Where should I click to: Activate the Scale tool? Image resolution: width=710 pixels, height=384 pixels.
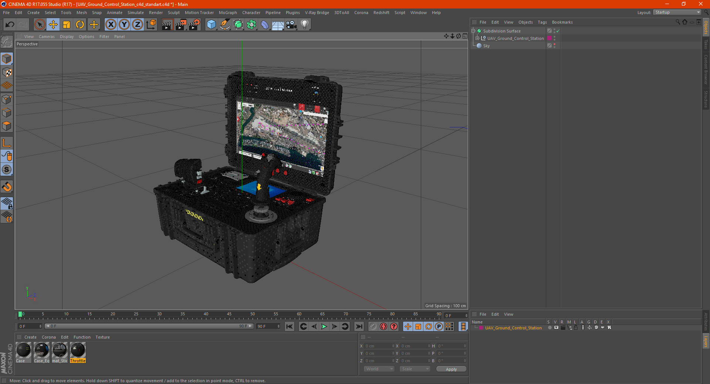pos(67,25)
